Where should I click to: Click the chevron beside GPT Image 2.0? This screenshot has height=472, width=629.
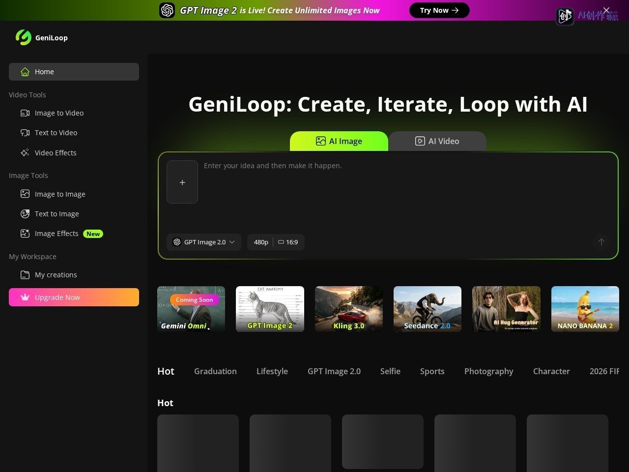tap(232, 242)
